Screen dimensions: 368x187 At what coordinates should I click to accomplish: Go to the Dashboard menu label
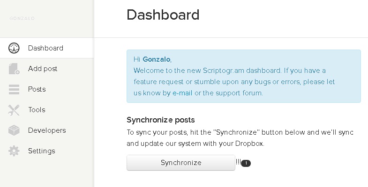pos(45,48)
